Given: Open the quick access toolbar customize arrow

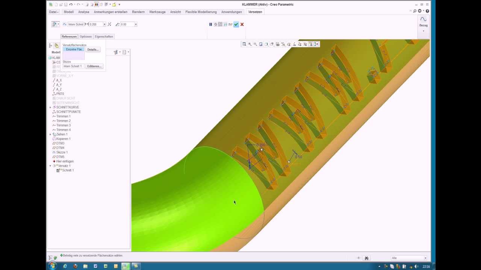Looking at the screenshot, I should [x=119, y=4].
